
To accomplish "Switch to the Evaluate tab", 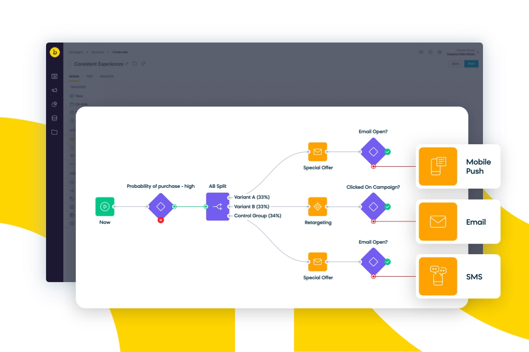I will pos(107,76).
